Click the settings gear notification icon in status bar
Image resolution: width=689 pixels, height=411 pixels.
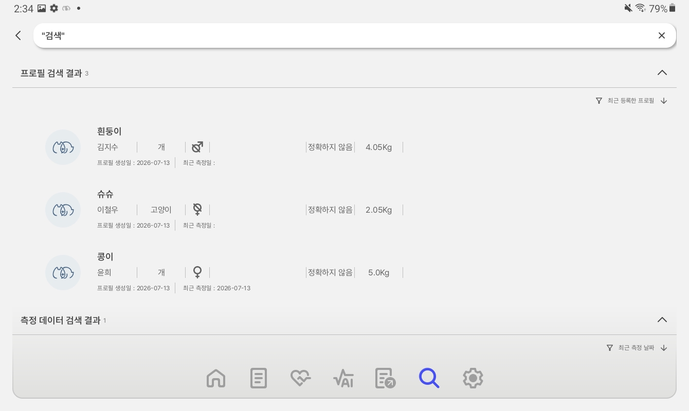pyautogui.click(x=54, y=8)
